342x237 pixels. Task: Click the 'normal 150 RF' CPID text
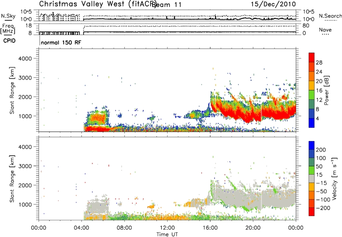[61, 42]
